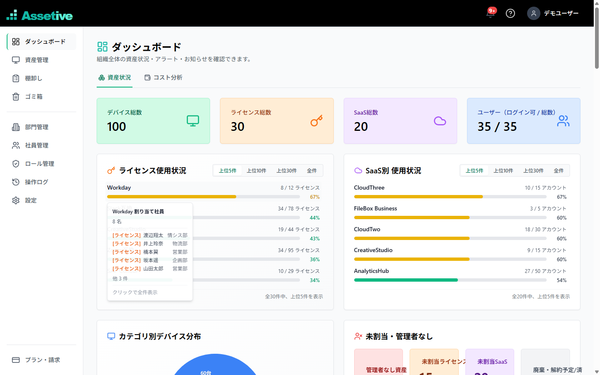Click the page vertical scrollbar thumb

(597, 37)
